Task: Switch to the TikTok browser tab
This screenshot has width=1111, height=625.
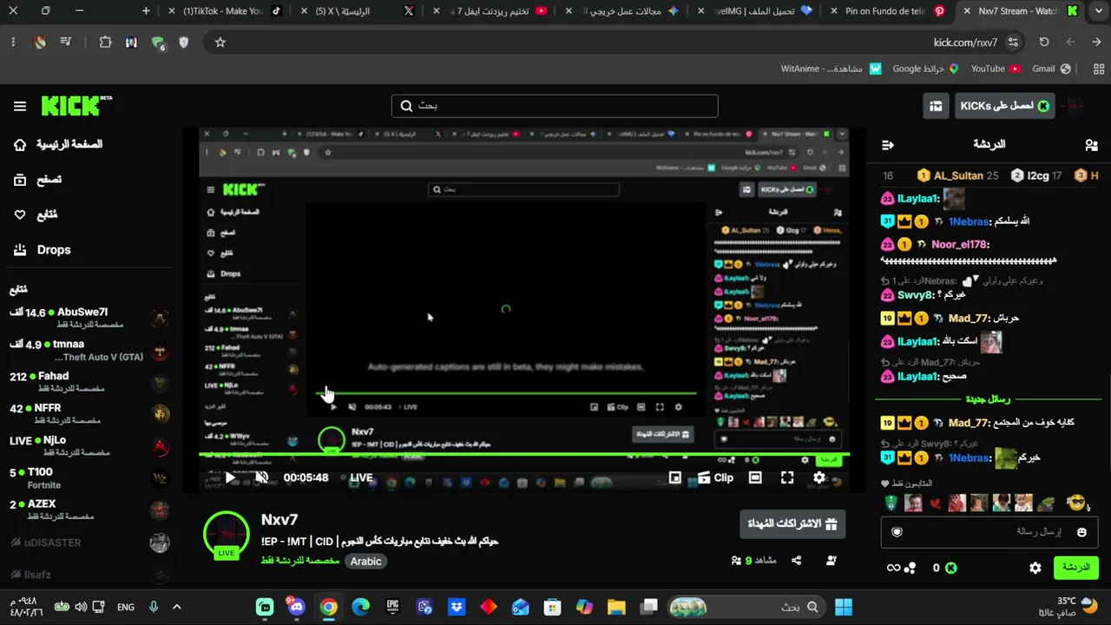Action: point(224,11)
